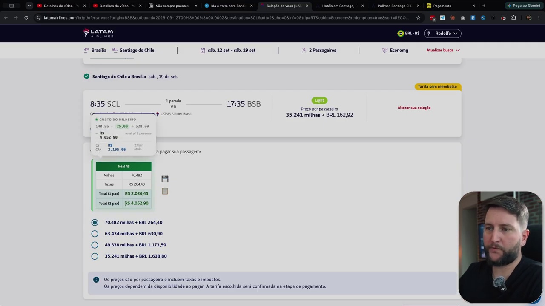
Task: Select 49.338 milhas + BRL 1.173,59 option
Action: [x=95, y=245]
